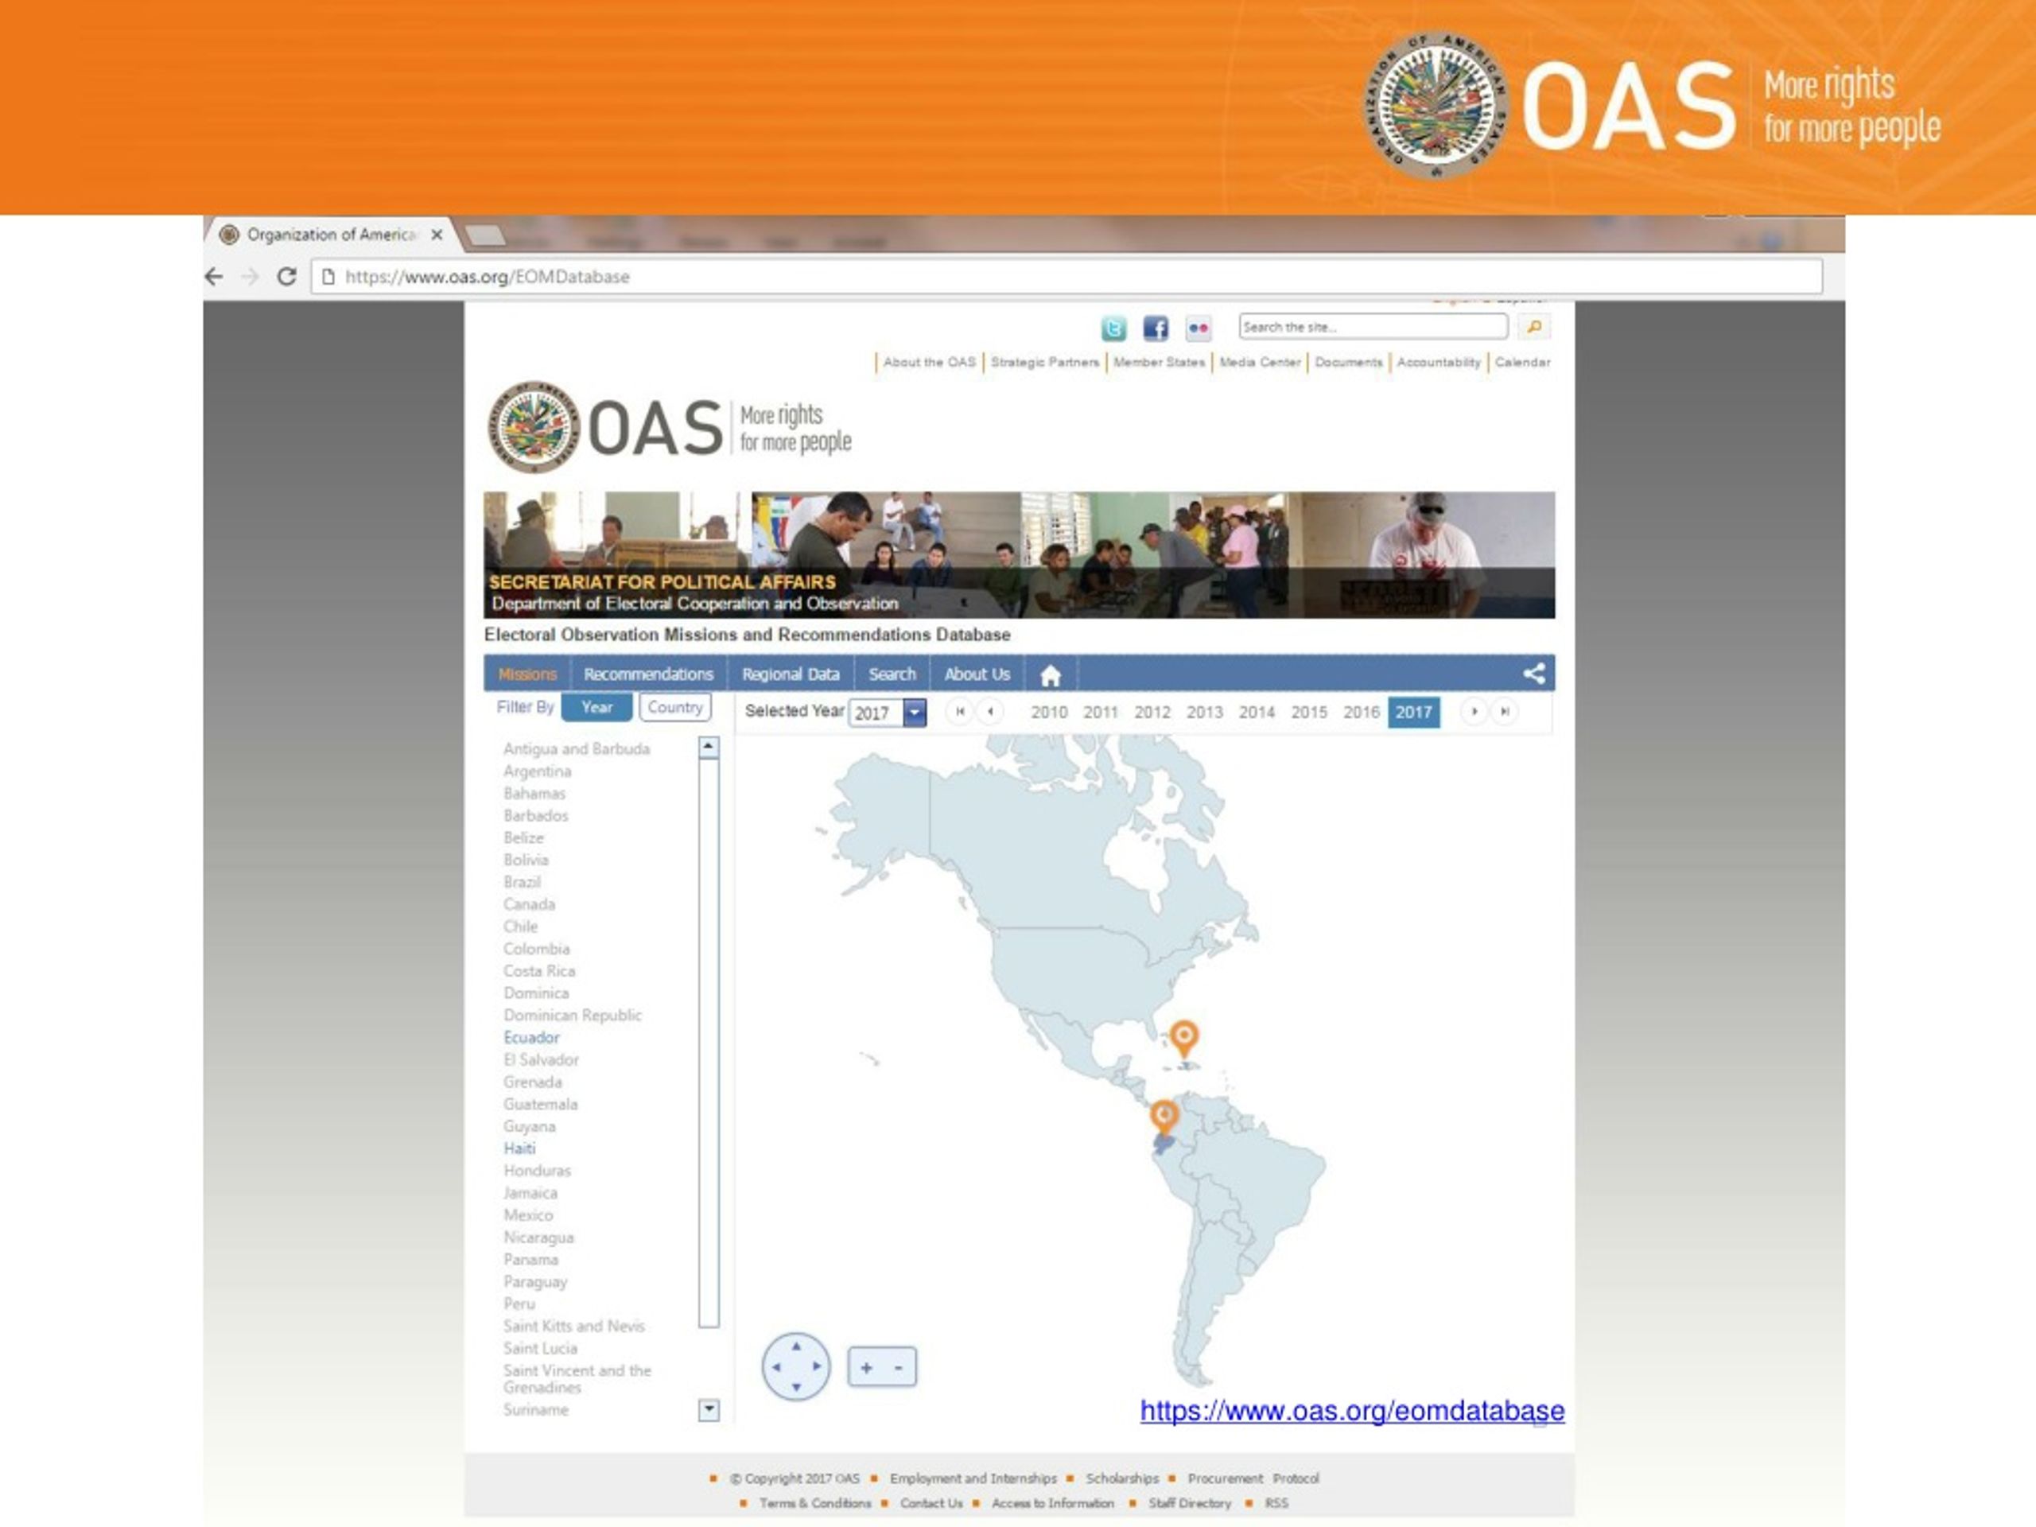The image size is (2036, 1527).
Task: Select Colombia in the country list
Action: pyautogui.click(x=537, y=949)
